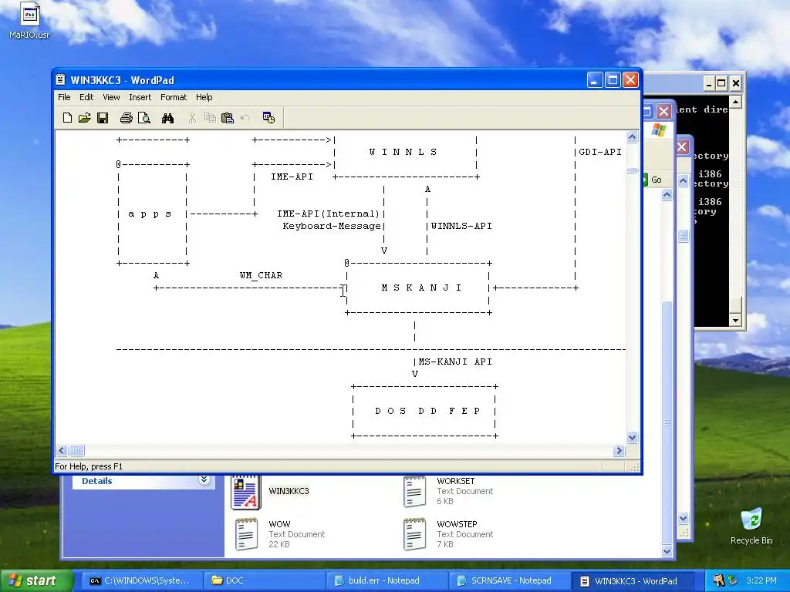Copy selection using the toolbar Copy icon

click(x=210, y=118)
